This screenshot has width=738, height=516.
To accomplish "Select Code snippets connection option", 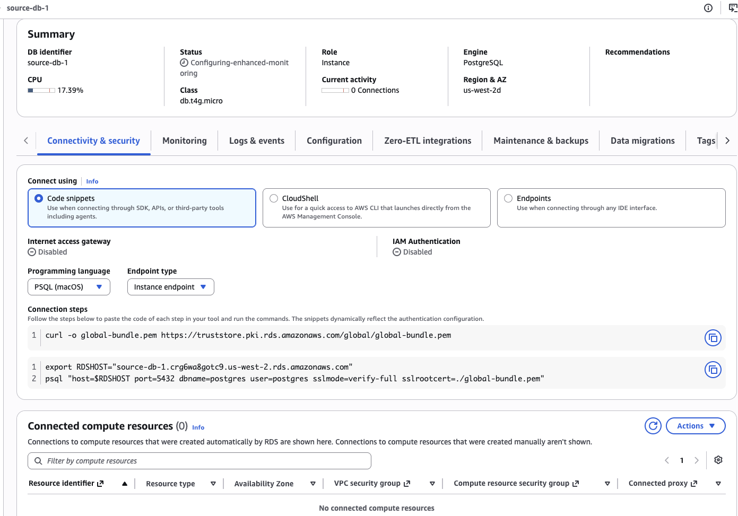I will pyautogui.click(x=142, y=208).
